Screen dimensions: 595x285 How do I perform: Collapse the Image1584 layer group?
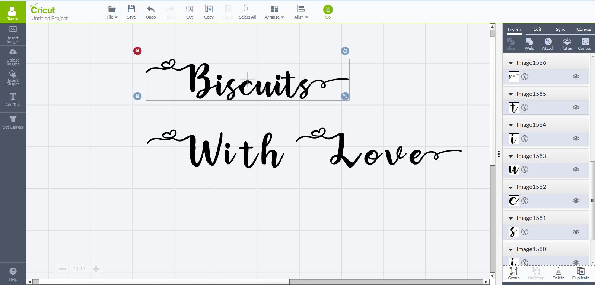pos(511,125)
